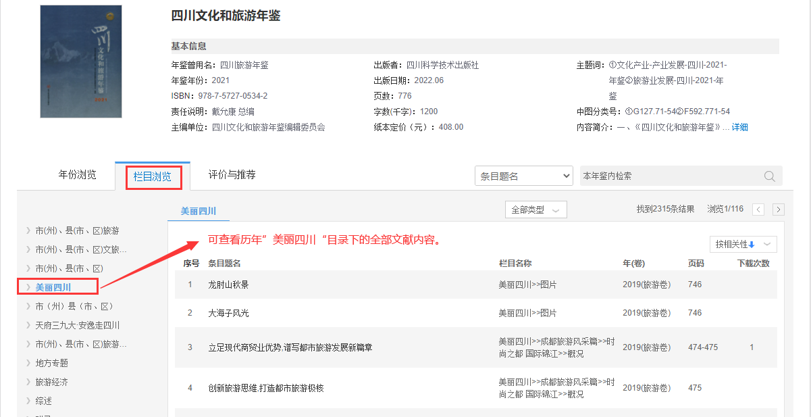
Task: Expand the 美丽四川 tree item
Action: pyautogui.click(x=28, y=287)
